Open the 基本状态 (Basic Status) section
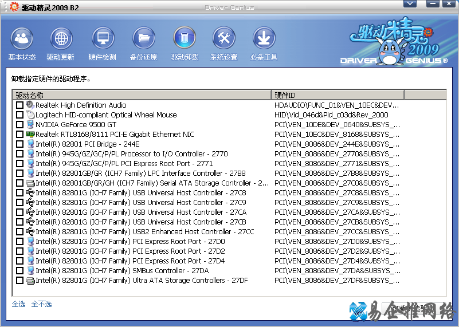459x327 pixels. point(22,40)
